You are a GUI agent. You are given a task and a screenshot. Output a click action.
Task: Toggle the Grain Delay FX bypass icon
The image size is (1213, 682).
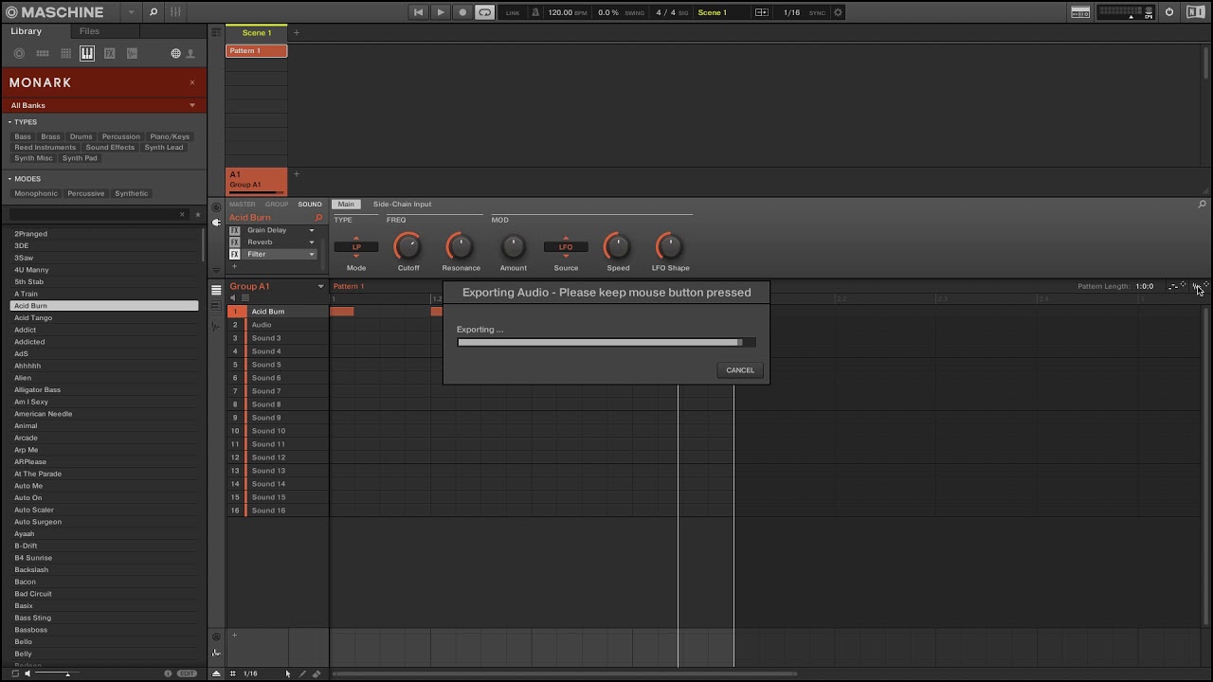(x=235, y=230)
